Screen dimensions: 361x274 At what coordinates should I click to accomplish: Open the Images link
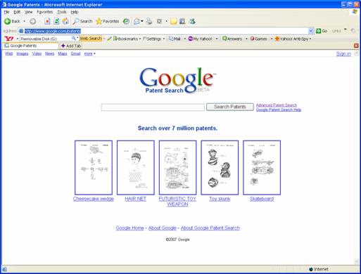23,53
